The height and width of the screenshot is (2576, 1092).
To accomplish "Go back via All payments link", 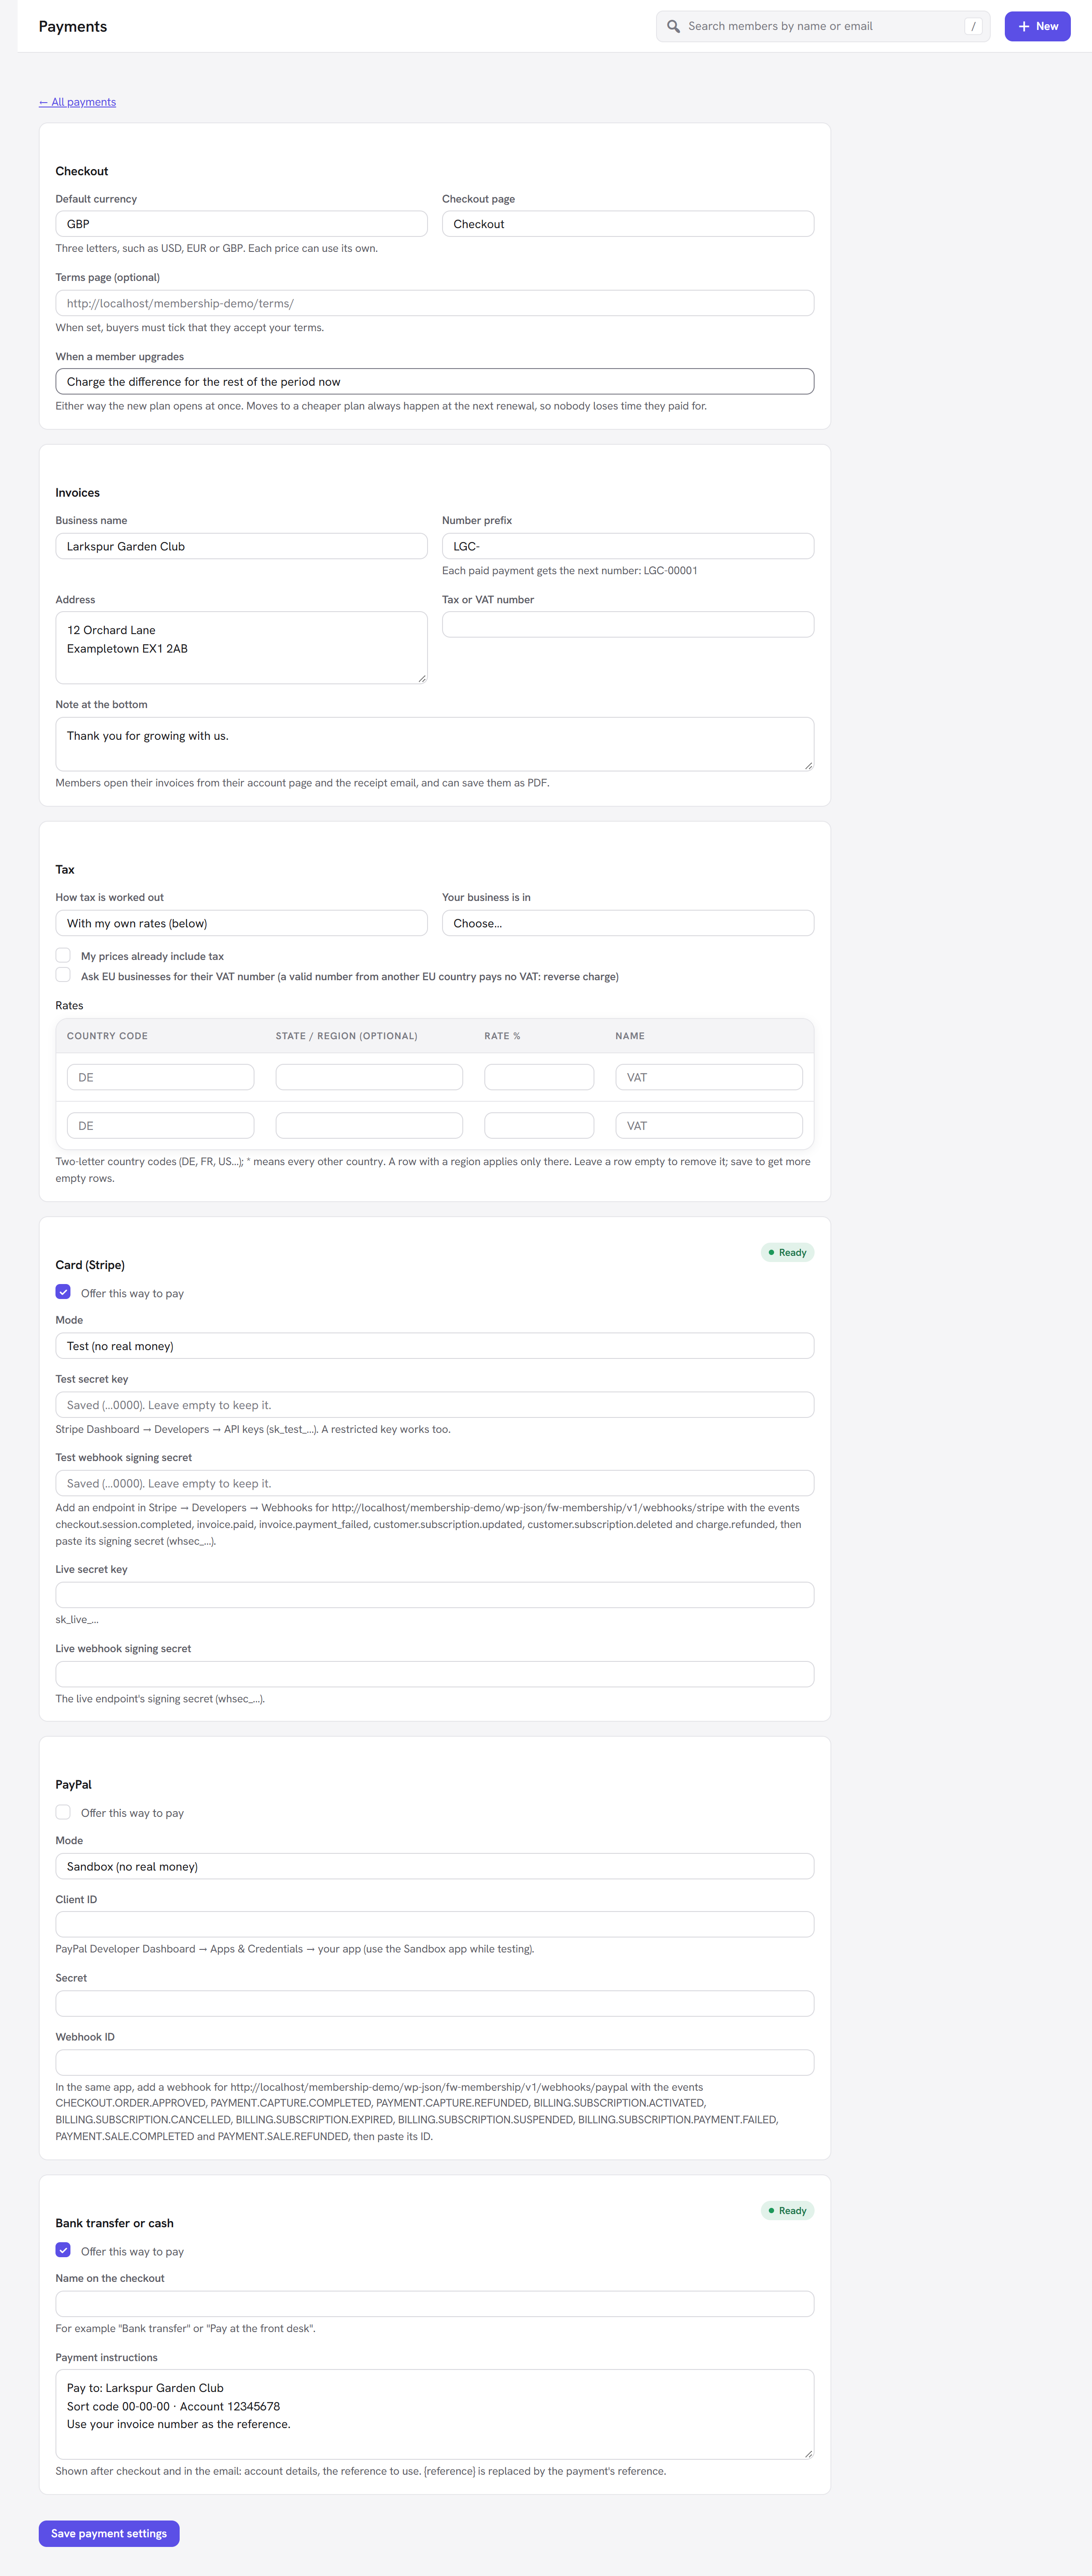I will pyautogui.click(x=77, y=102).
